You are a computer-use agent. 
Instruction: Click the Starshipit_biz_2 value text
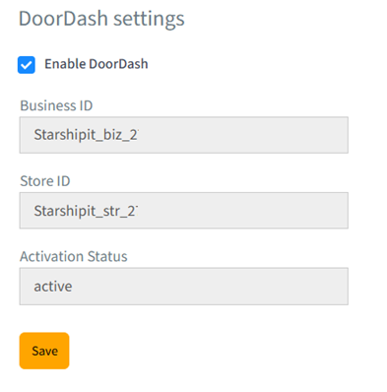(x=86, y=135)
